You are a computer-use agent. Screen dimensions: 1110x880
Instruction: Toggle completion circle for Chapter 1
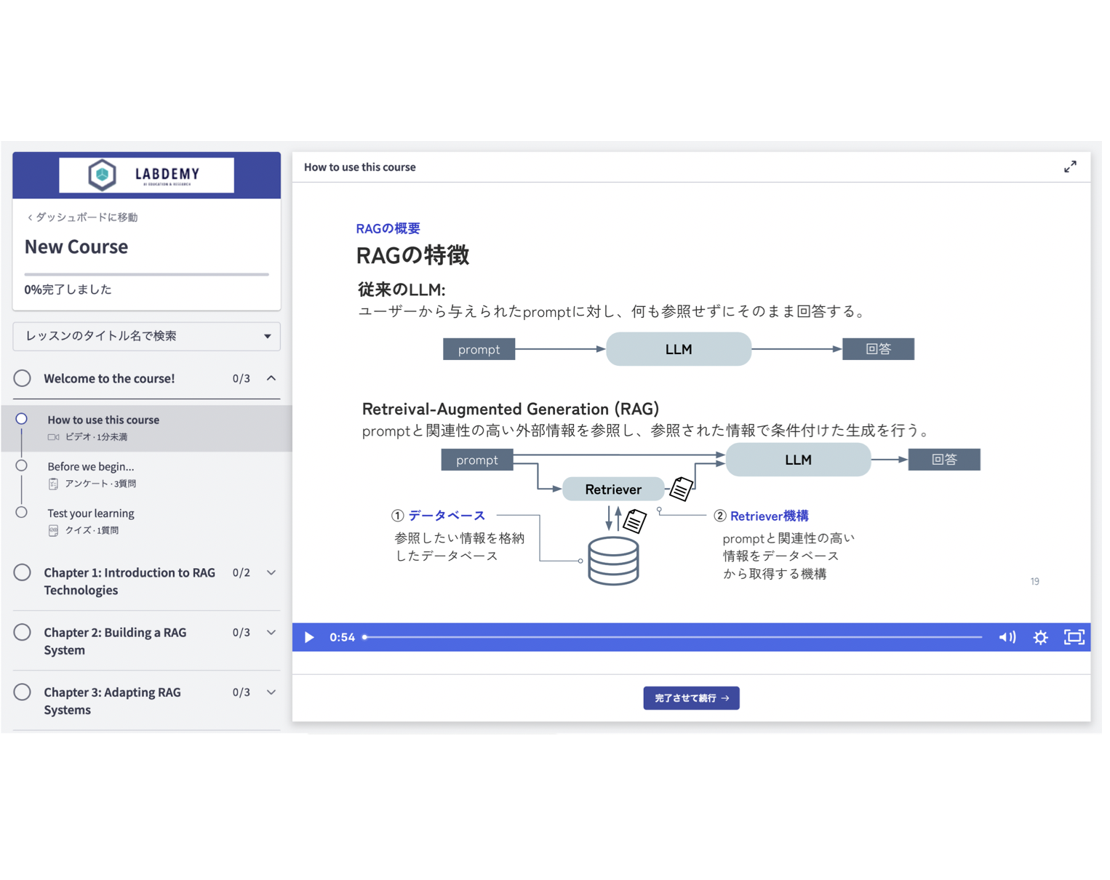point(23,572)
